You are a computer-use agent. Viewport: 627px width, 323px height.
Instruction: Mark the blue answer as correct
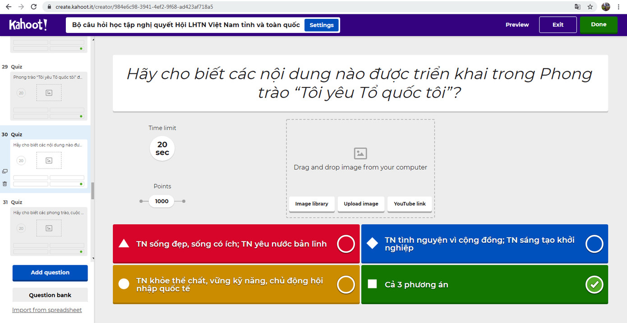click(595, 244)
